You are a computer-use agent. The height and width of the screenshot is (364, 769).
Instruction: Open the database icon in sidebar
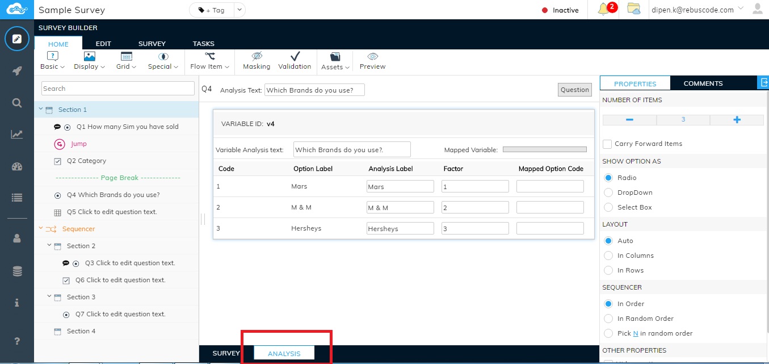tap(17, 271)
